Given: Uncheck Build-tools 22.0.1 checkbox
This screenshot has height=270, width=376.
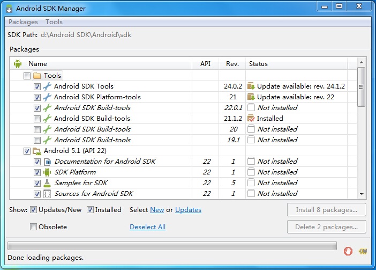Looking at the screenshot, I should [37, 108].
